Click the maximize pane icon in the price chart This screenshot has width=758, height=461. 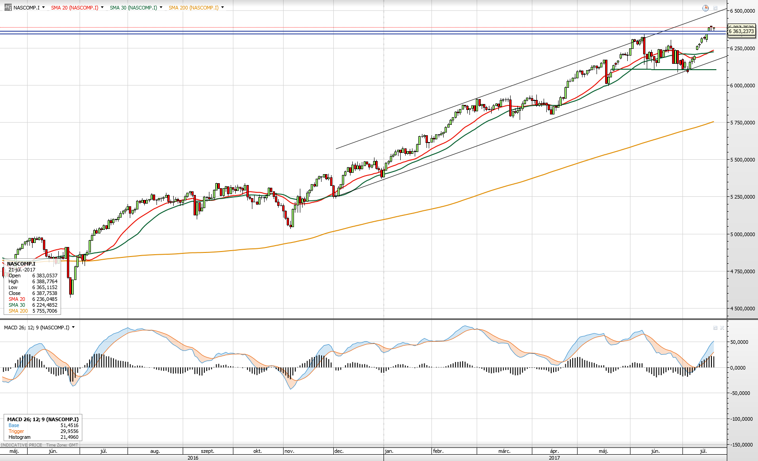[x=715, y=8]
